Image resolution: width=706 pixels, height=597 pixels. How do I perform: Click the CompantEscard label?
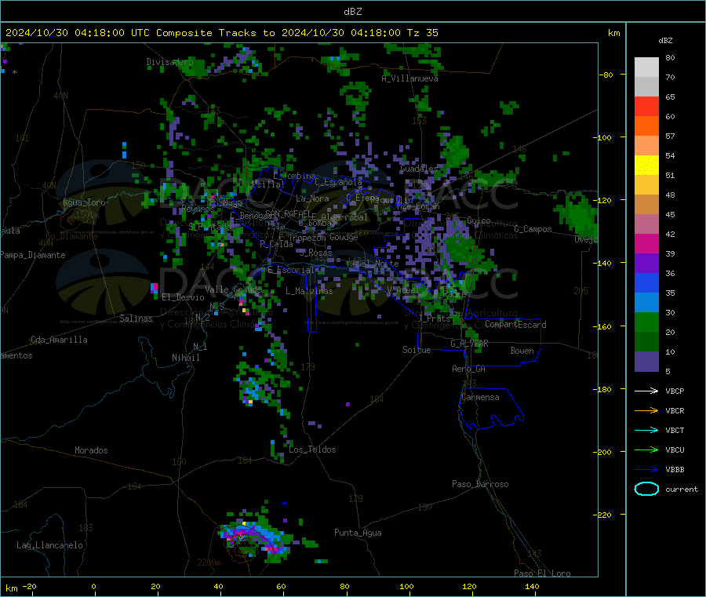pos(515,325)
